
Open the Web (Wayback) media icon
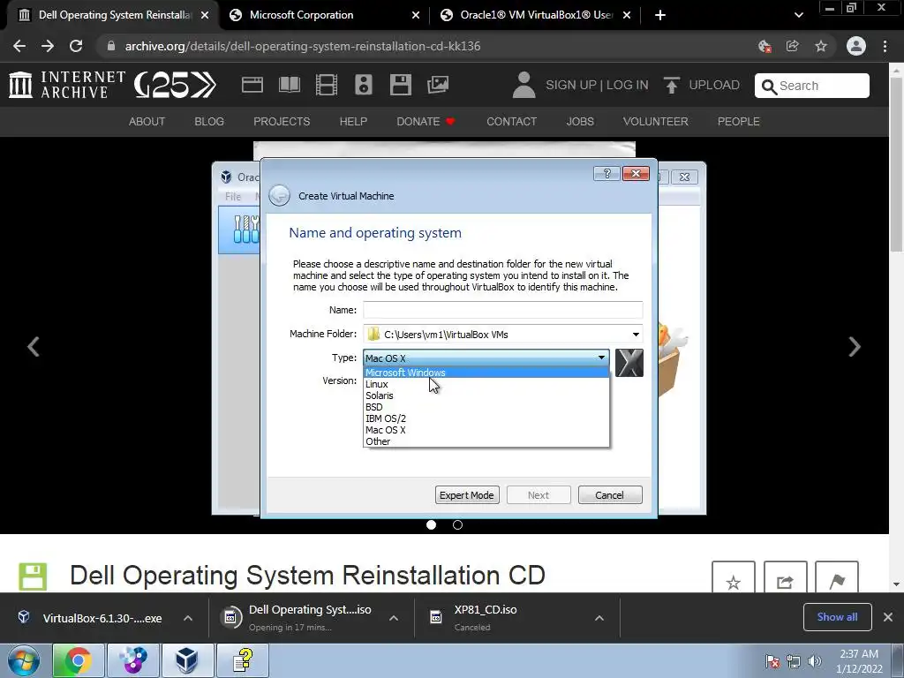(x=252, y=85)
